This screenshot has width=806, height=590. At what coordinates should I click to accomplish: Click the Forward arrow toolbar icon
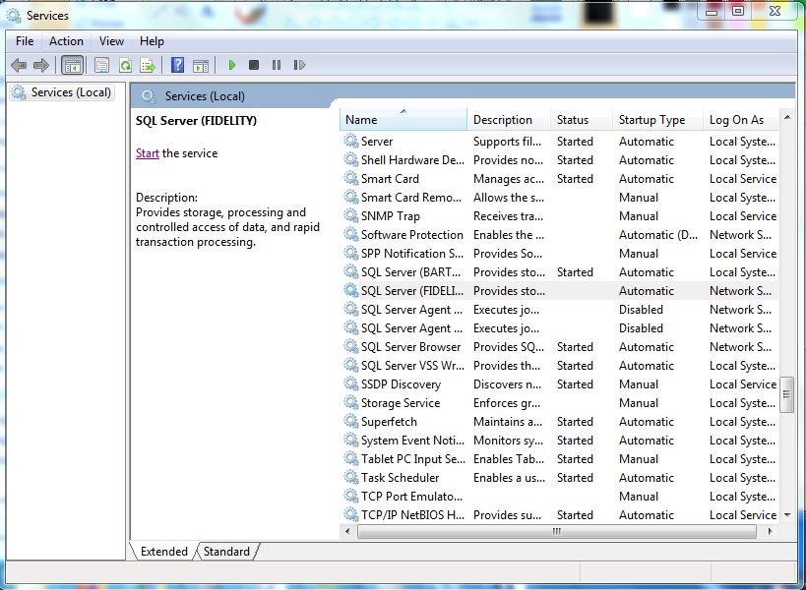coord(40,65)
